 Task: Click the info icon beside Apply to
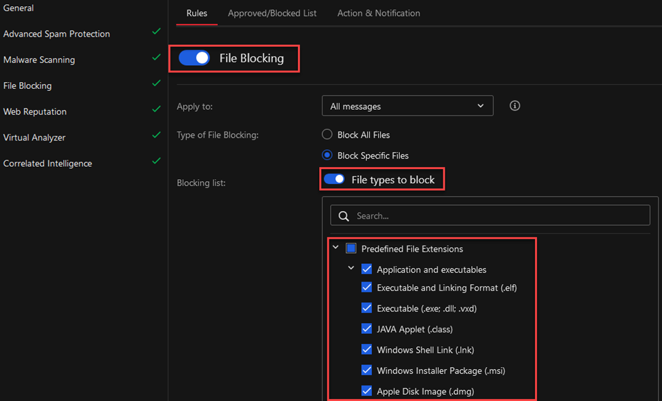click(x=514, y=106)
